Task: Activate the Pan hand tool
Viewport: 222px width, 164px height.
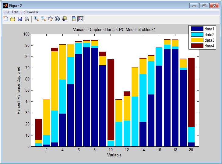Action: pyautogui.click(x=50, y=19)
